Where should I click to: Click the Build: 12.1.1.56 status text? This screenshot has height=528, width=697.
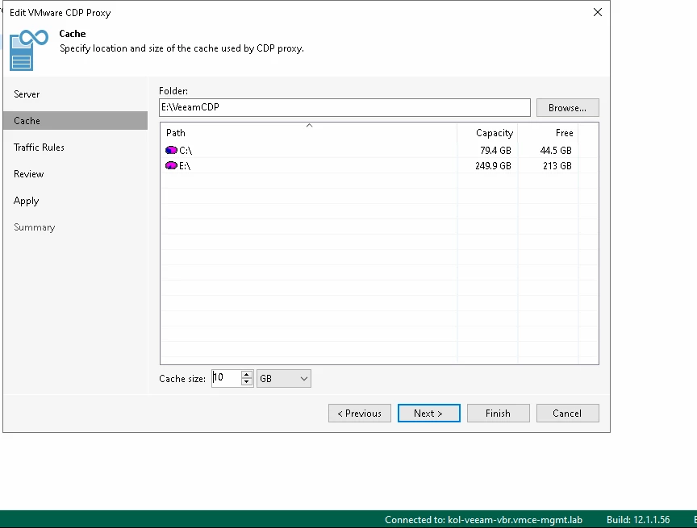pos(638,520)
